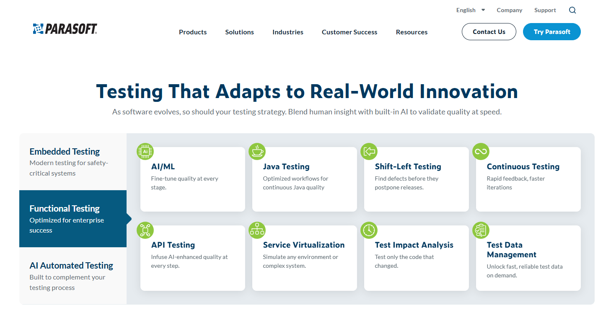Viewport: 611px width, 313px height.
Task: Click 'Modern testing for safety-critical systems' text
Action: coord(69,168)
